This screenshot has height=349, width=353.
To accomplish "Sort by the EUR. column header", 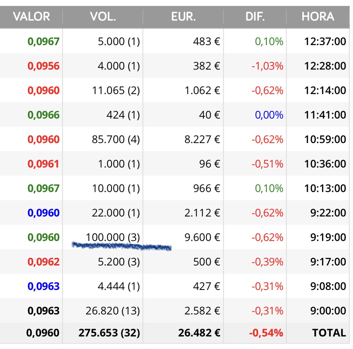I will click(183, 16).
